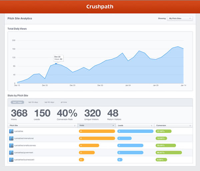200x171 pixels.
Task: Click the Crushpath logo in header
Action: tap(100, 7)
